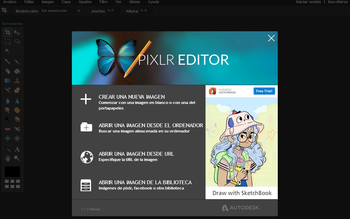Select the Pinch tool
Image resolution: width=350 pixels, height=219 pixels.
coord(17,138)
